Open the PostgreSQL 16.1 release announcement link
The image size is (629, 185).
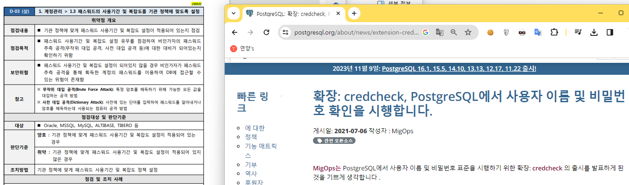click(459, 69)
